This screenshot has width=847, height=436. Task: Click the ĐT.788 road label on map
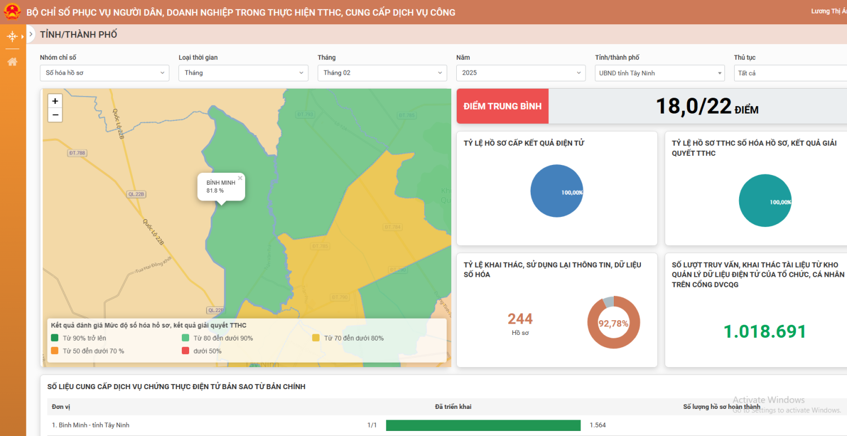[x=77, y=153]
